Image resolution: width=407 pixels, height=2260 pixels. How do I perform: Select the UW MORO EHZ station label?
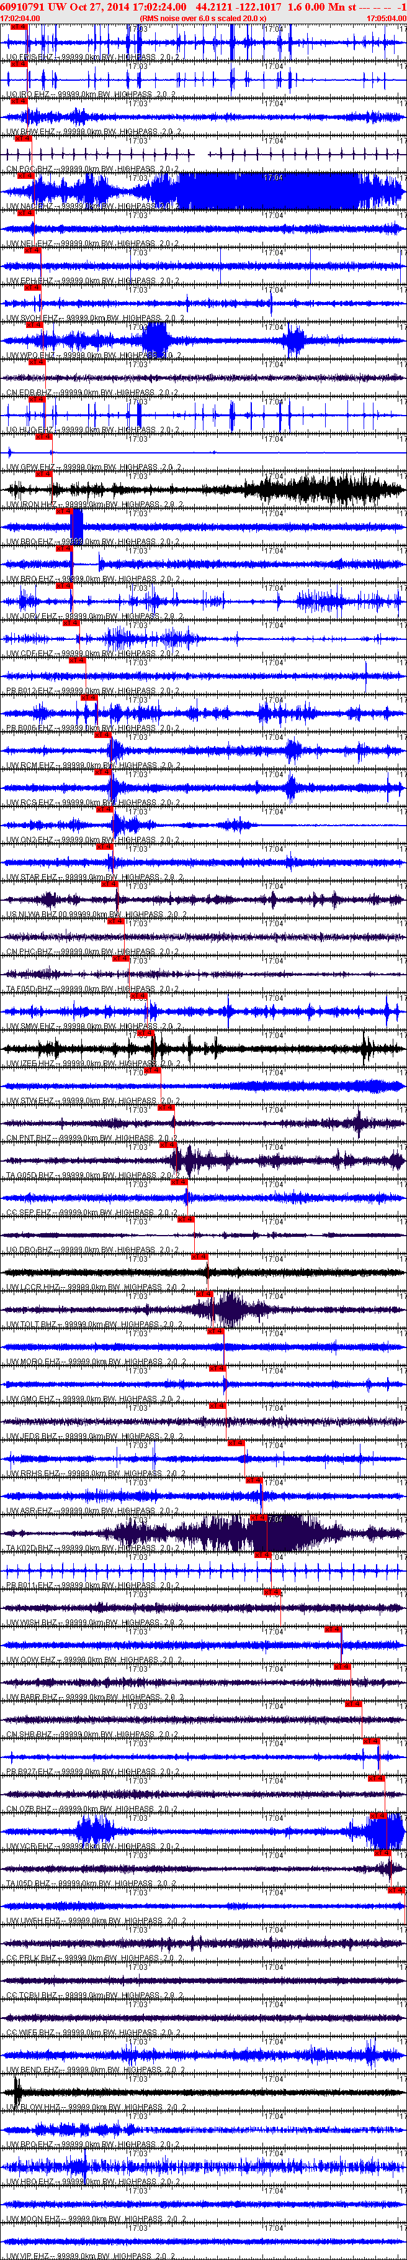[96, 1362]
